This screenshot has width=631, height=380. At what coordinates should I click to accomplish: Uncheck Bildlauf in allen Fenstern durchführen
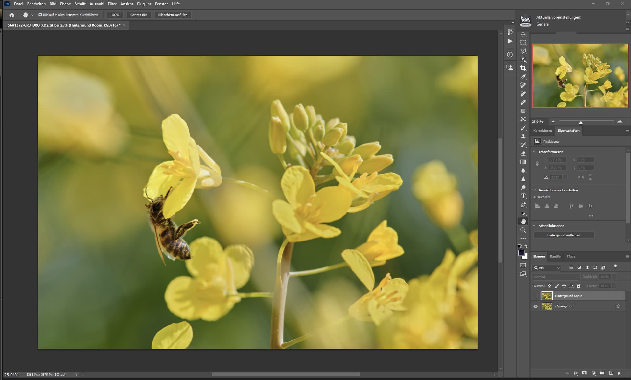pos(40,15)
